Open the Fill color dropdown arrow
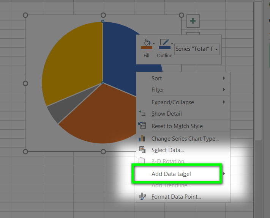 point(154,44)
